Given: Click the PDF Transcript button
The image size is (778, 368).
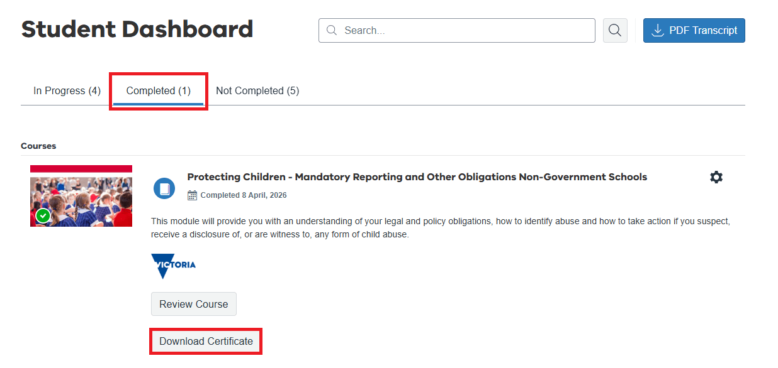Looking at the screenshot, I should (694, 30).
